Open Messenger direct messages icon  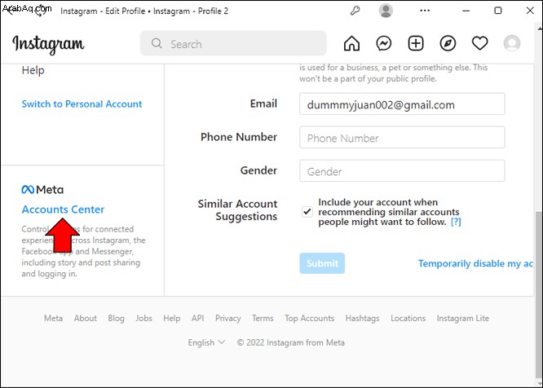[384, 44]
